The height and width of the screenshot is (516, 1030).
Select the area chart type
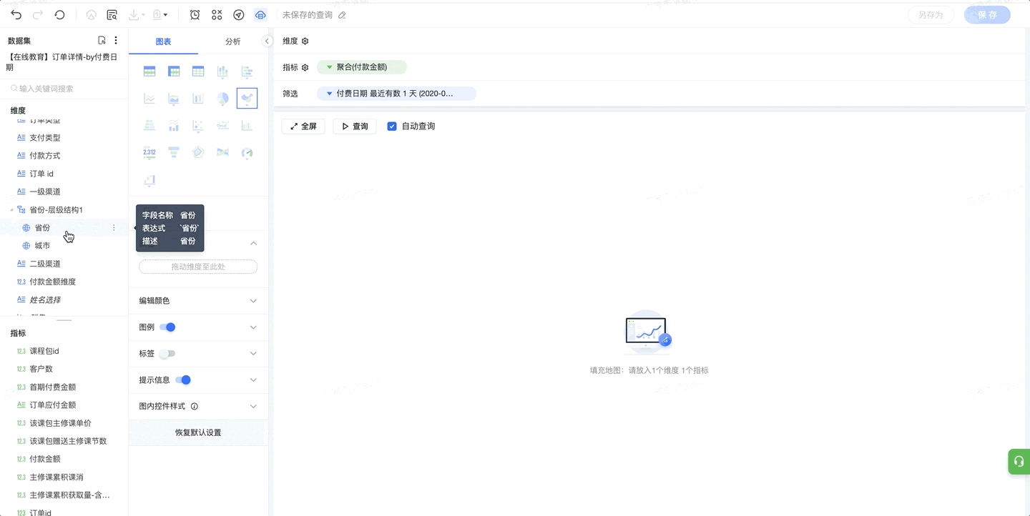(x=174, y=99)
